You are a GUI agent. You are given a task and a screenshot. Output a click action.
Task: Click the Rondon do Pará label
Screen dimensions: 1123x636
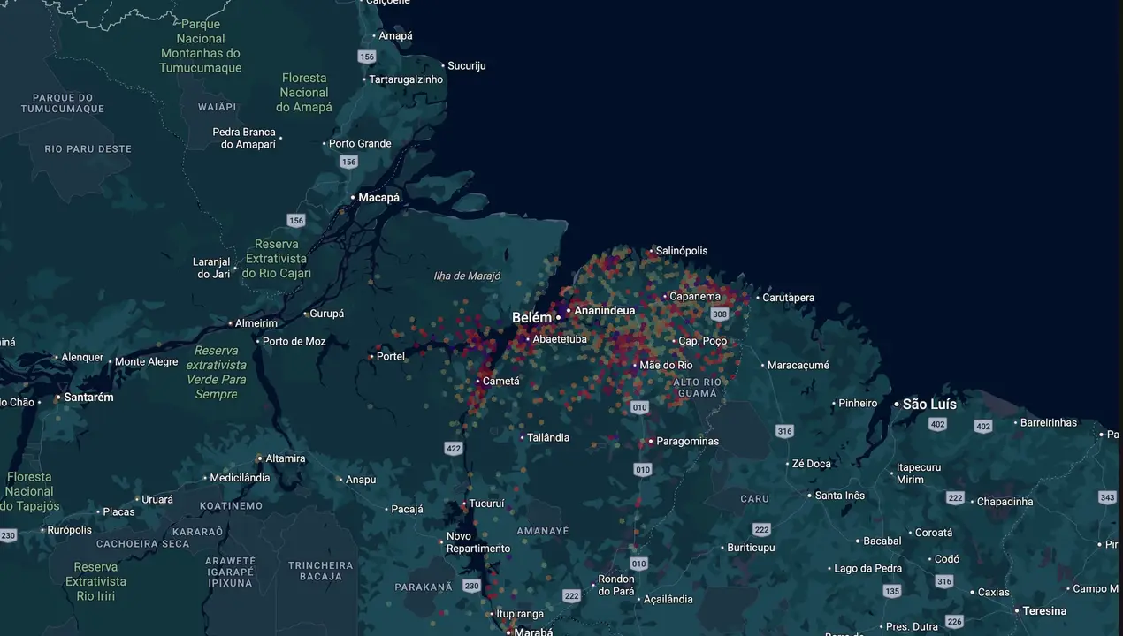click(616, 586)
